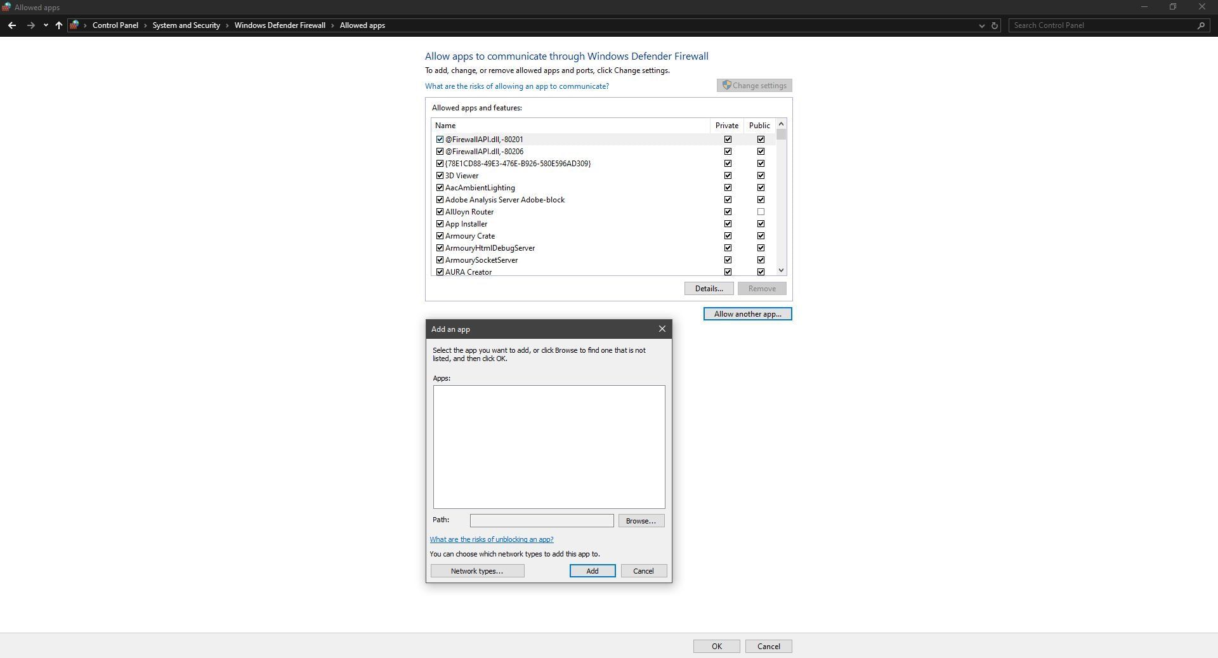Open the recent locations dropdown

(x=46, y=25)
